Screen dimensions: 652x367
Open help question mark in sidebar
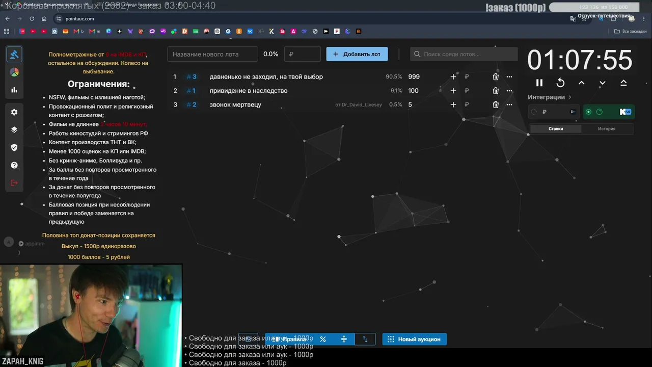[x=14, y=165]
